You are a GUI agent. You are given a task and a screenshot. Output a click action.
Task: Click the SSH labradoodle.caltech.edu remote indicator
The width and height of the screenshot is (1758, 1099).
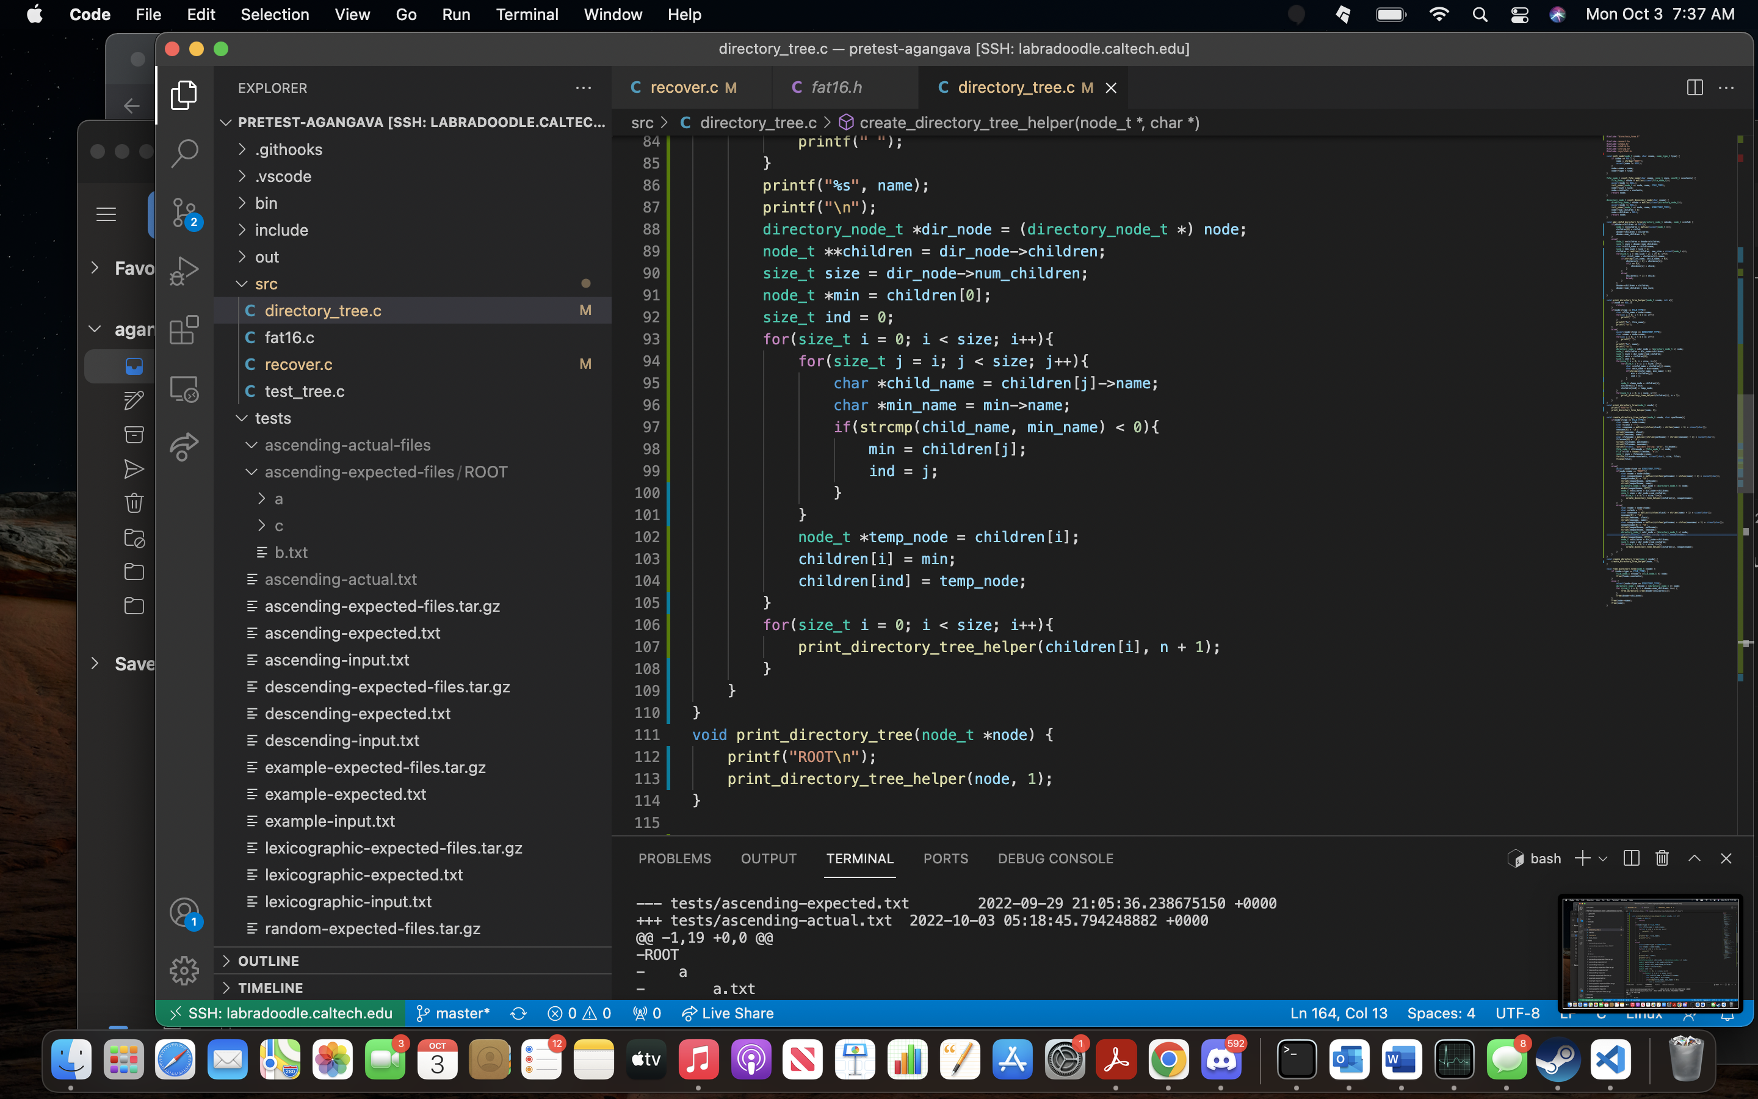pyautogui.click(x=280, y=1014)
